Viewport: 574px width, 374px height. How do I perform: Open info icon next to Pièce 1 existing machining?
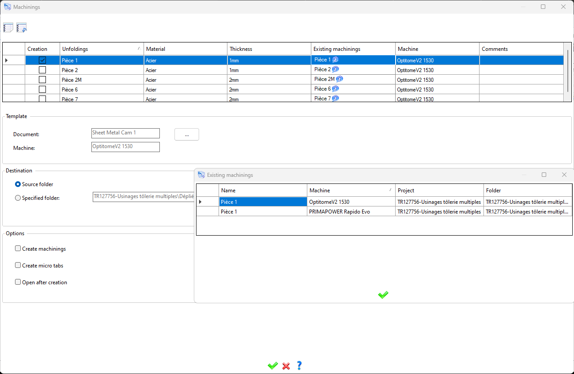[x=336, y=60]
